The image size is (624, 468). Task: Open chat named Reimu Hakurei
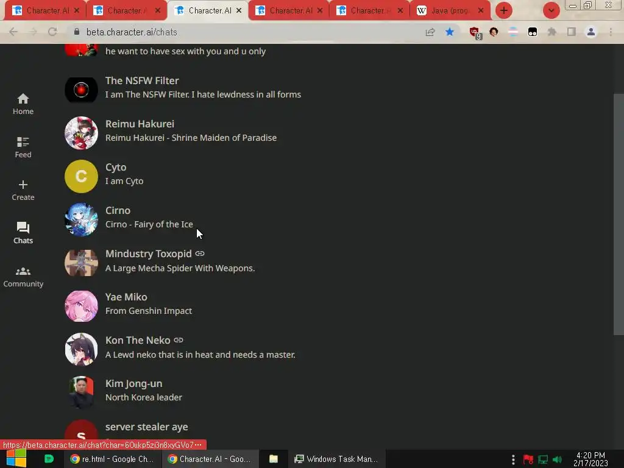140,124
